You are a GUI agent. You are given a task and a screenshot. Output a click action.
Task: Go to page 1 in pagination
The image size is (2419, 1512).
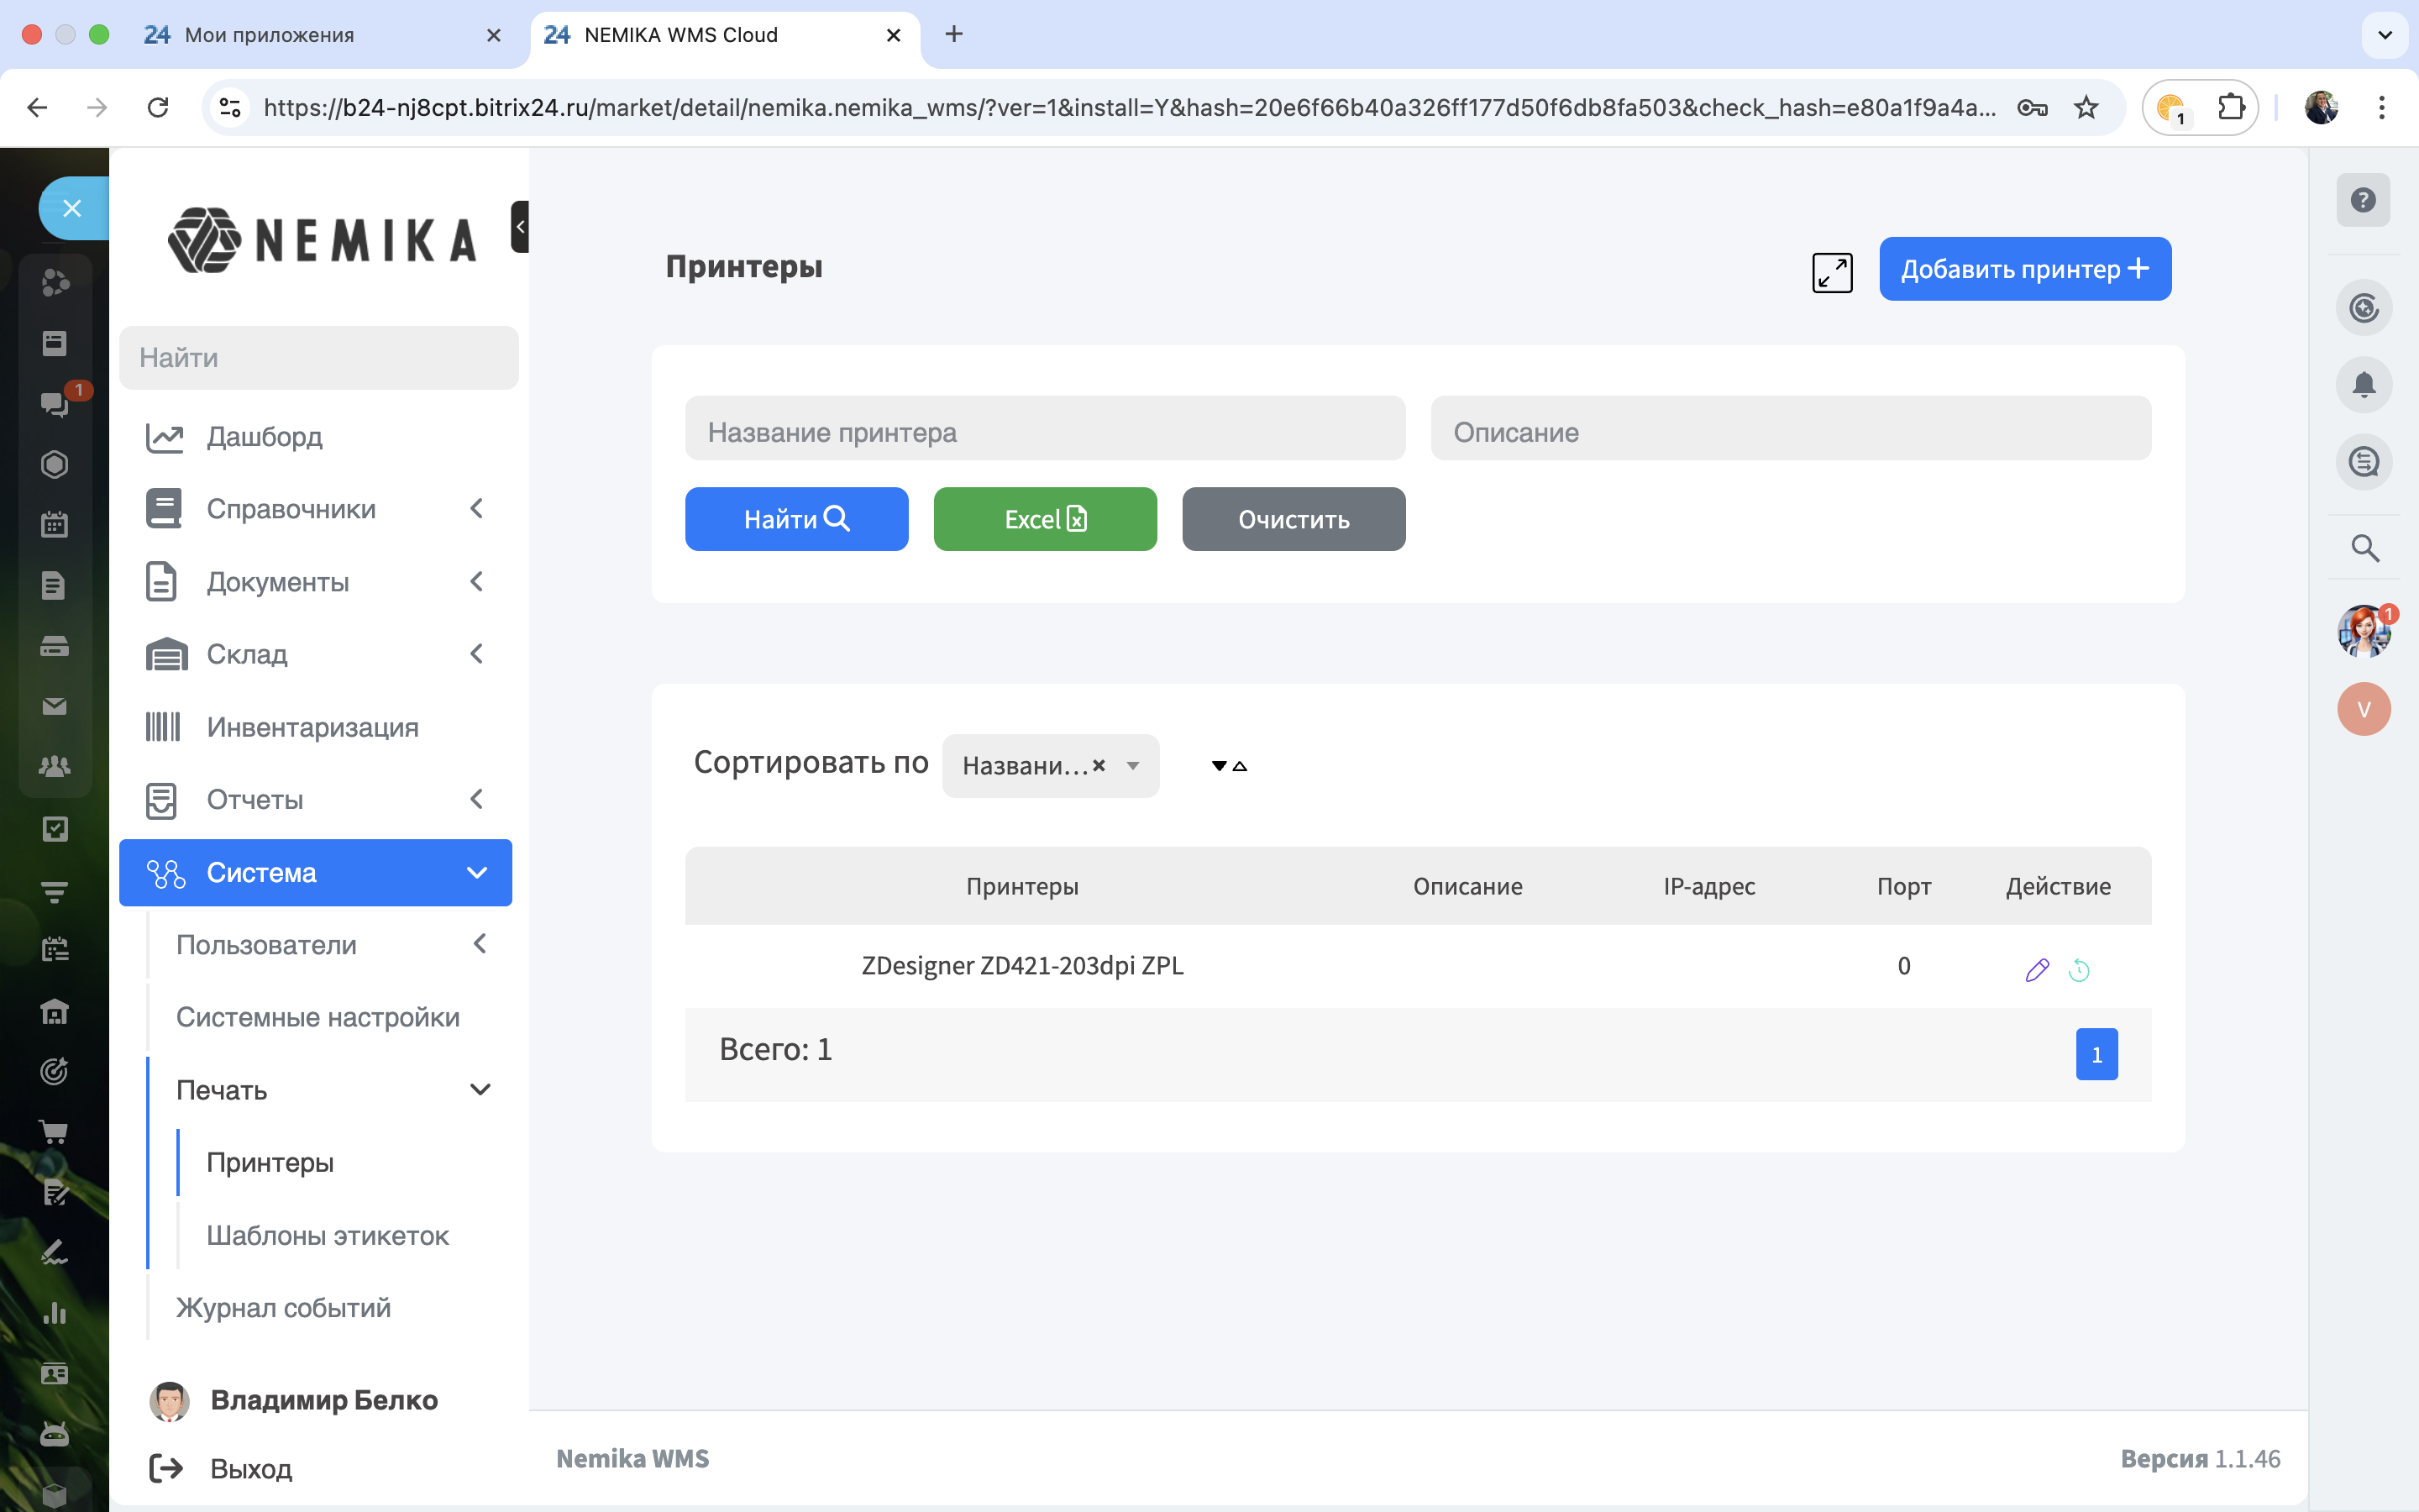(x=2096, y=1054)
